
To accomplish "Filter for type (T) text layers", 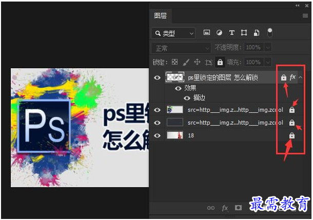I will (x=231, y=32).
